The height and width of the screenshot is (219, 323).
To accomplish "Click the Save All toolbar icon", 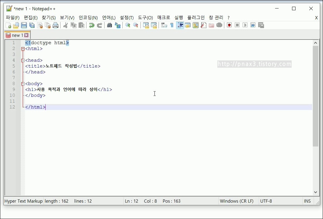I will 32,25.
